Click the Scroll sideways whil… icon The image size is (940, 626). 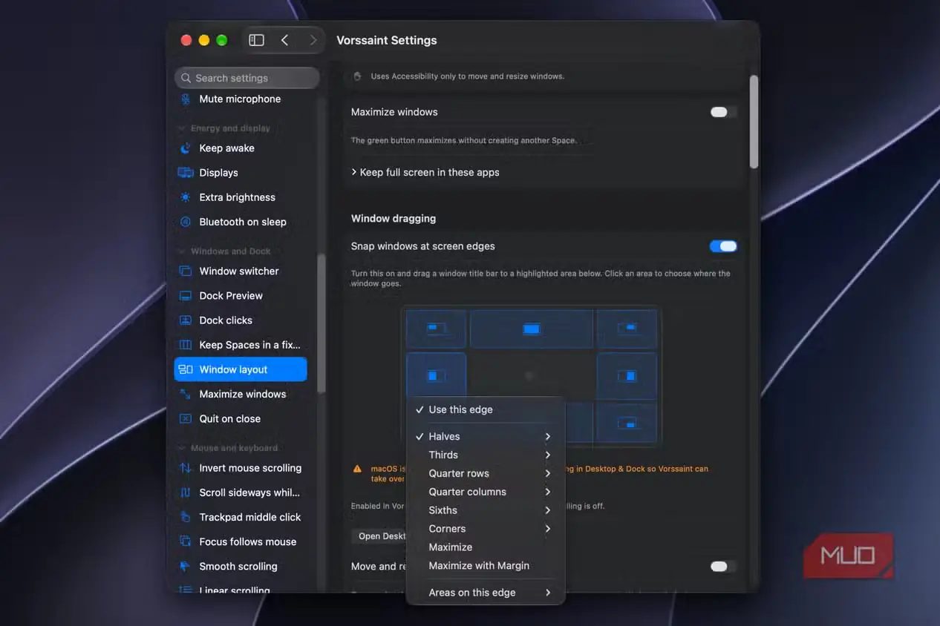pos(186,492)
